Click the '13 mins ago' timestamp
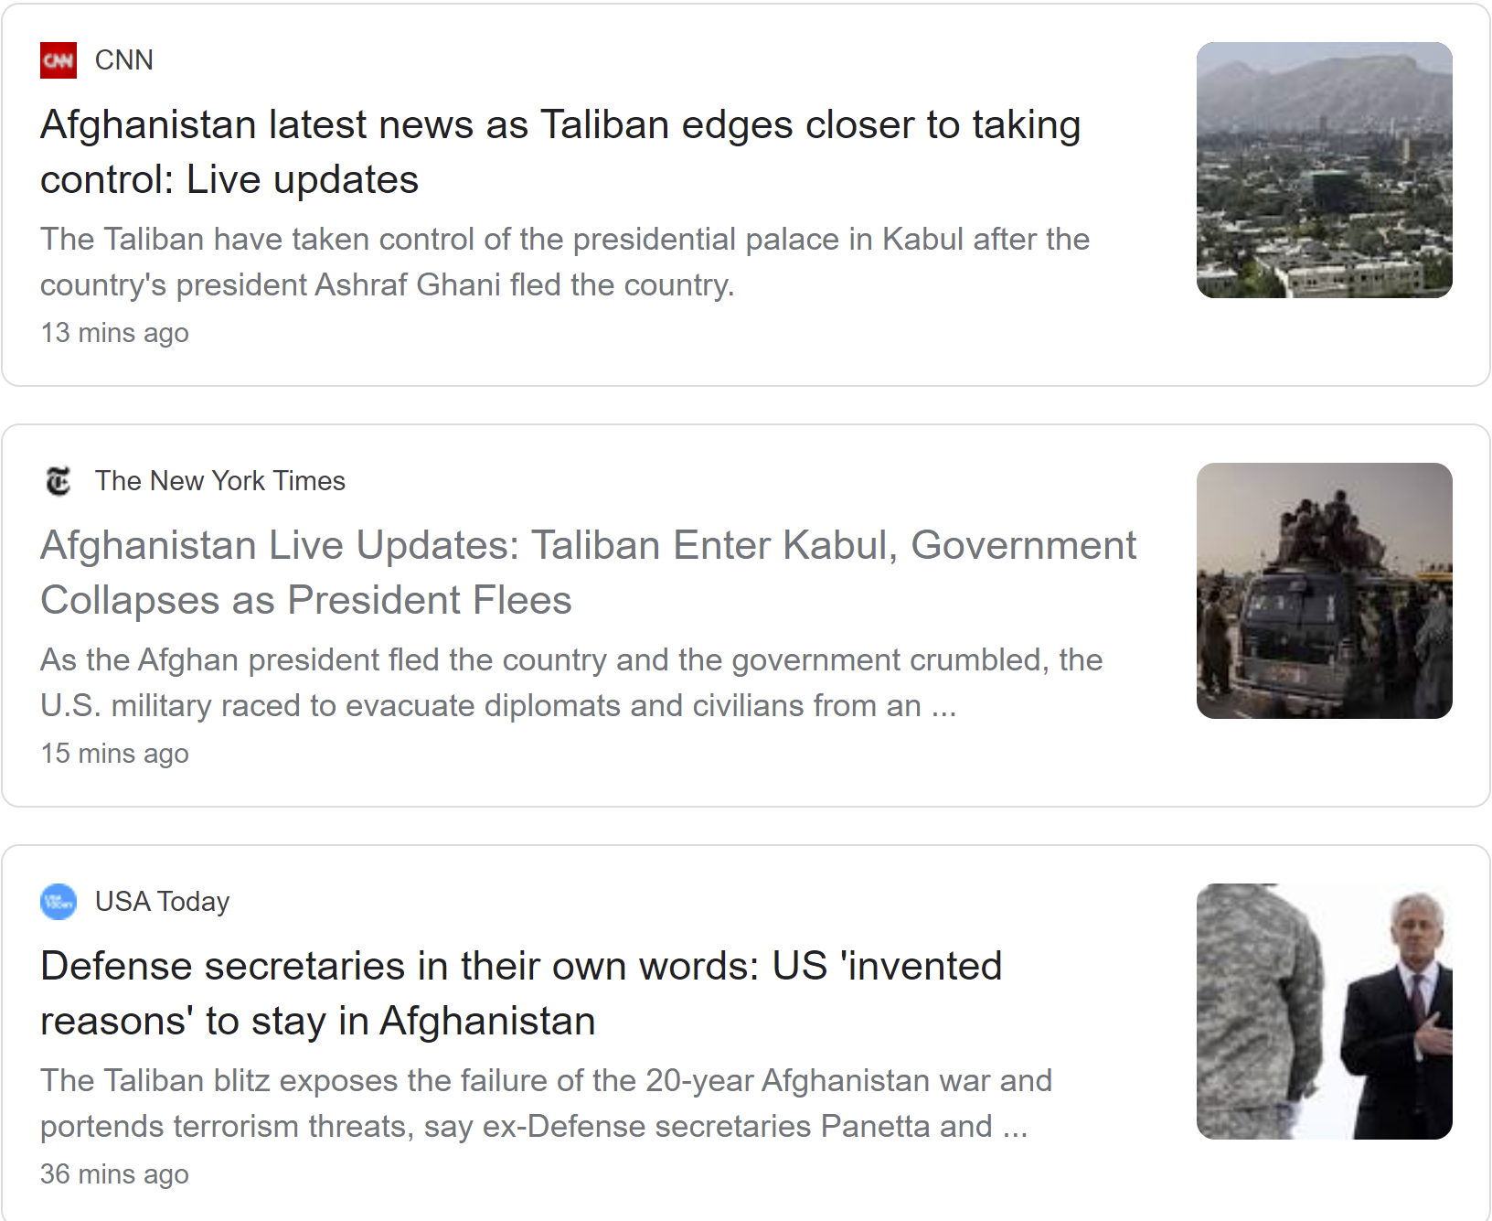Viewport: 1492px width, 1221px height. [x=114, y=333]
